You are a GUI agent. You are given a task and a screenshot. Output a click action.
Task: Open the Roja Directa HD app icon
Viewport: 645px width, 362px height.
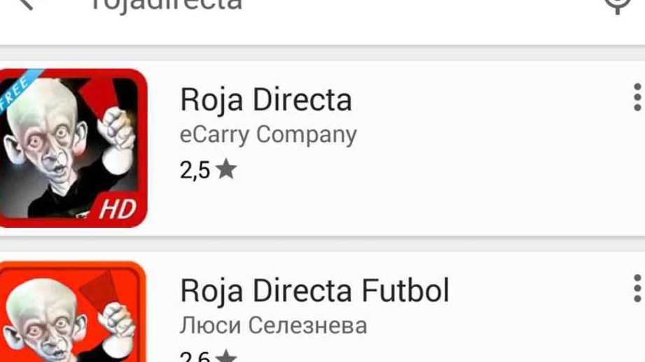[72, 148]
